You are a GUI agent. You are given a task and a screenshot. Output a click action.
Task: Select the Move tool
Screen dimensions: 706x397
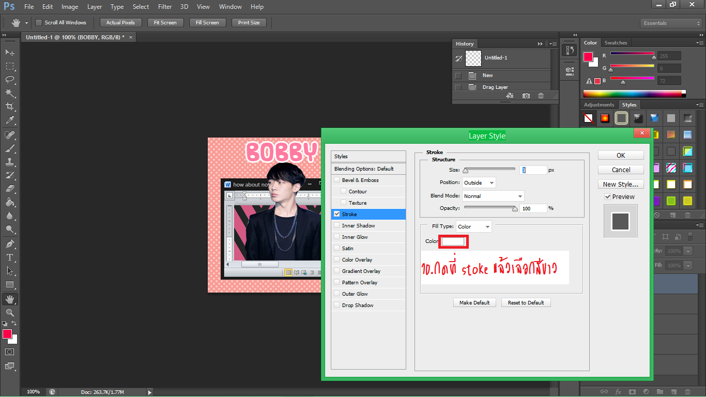tap(10, 53)
